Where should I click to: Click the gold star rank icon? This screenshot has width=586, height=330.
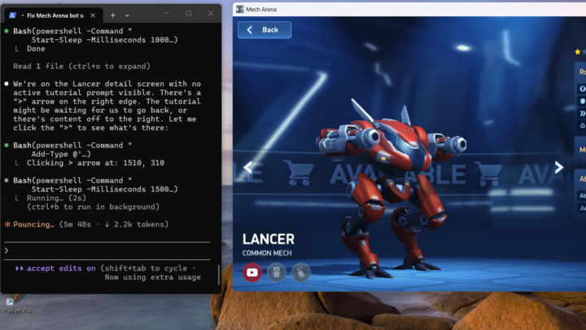(x=578, y=51)
